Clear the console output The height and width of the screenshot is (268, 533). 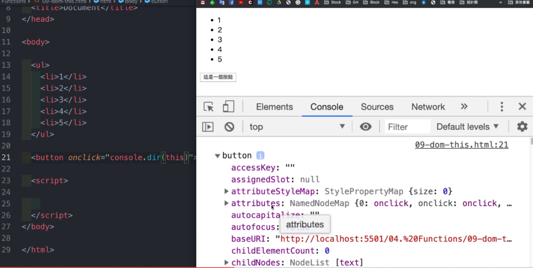(x=229, y=126)
